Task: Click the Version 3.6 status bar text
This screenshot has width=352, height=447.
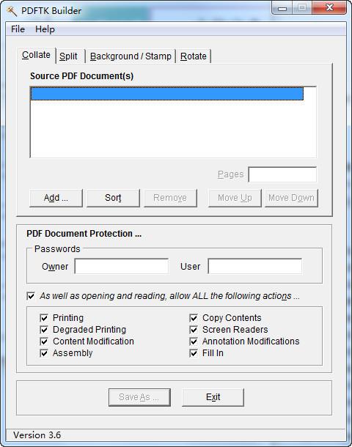Action: [37, 435]
